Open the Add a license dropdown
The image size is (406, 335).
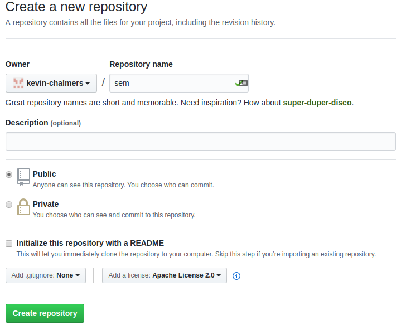click(x=165, y=275)
